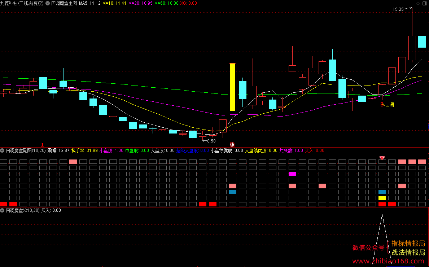Image resolution: width=429 pixels, height=267 pixels.
Task: Click the 15.25 high price label
Action: (x=398, y=9)
